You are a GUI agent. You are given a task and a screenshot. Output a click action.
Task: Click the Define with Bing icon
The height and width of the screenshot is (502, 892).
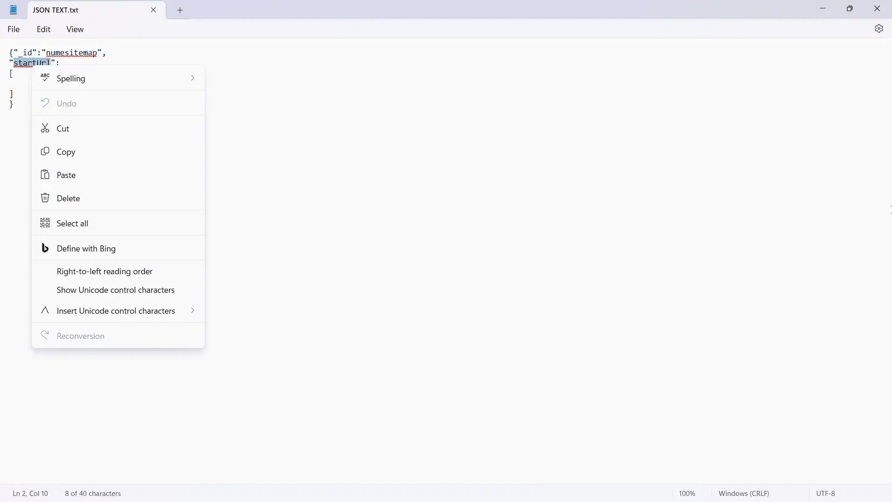(46, 248)
